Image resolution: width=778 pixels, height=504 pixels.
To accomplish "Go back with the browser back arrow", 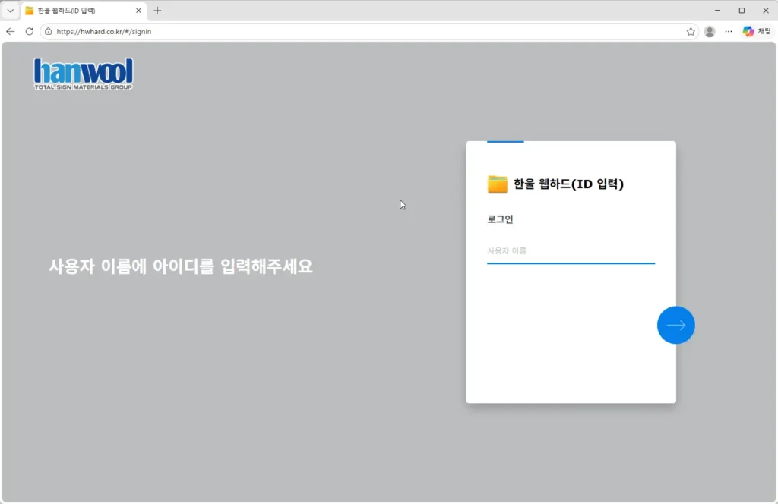I will point(11,31).
